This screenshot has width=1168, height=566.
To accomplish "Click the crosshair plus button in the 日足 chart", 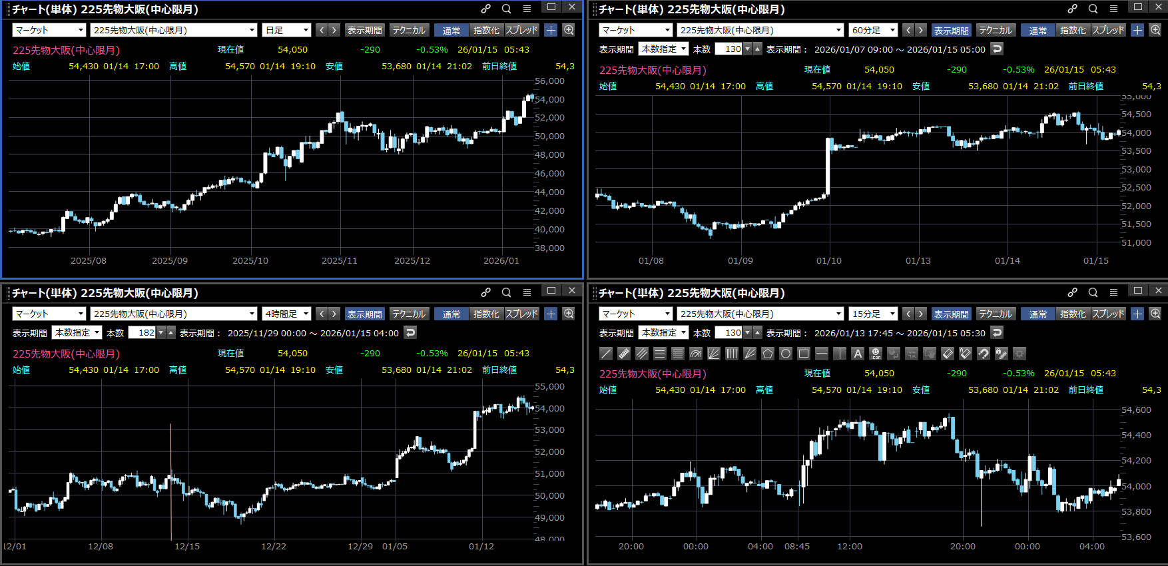I will pos(551,30).
